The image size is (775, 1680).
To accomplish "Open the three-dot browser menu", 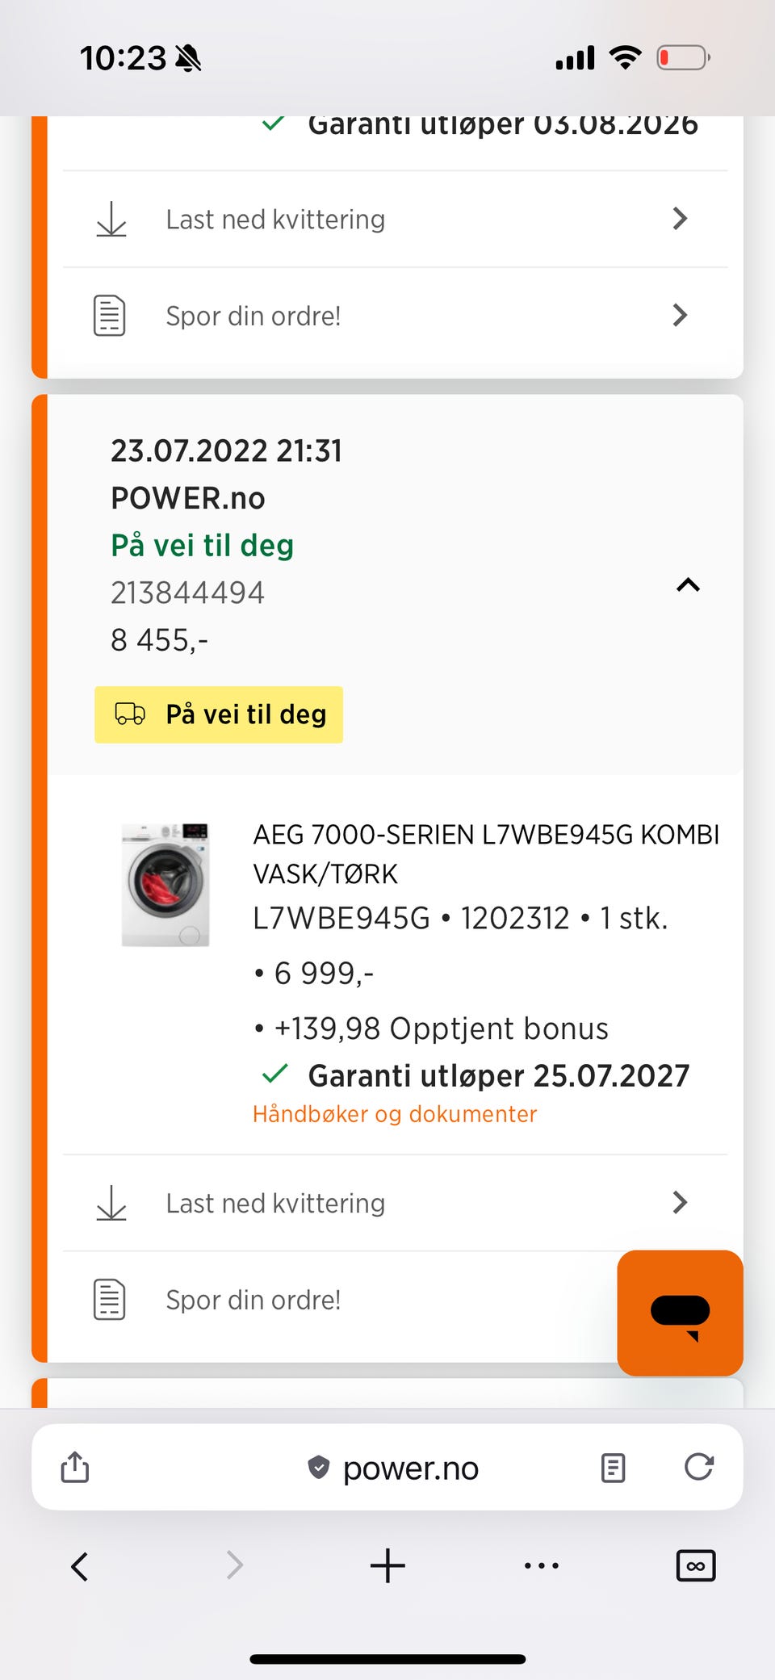I will [x=541, y=1566].
